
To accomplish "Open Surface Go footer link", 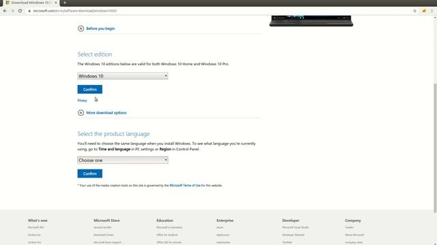I will coord(34,235).
